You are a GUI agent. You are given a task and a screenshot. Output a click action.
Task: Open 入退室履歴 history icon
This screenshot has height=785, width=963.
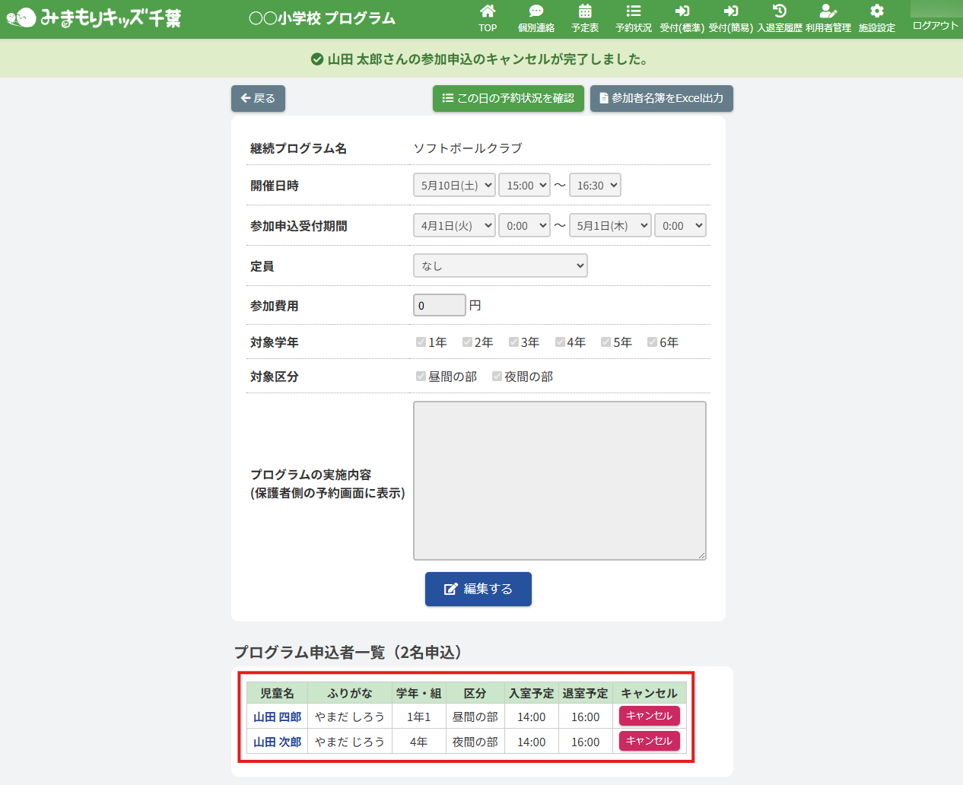tap(780, 11)
